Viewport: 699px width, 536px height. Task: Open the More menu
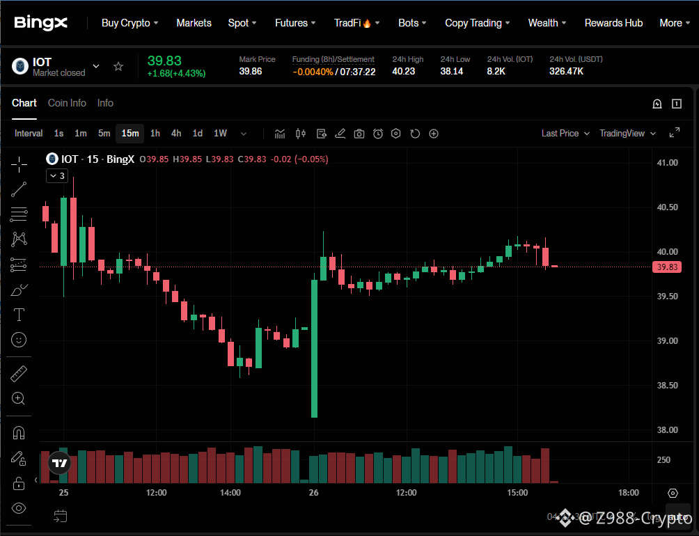click(x=675, y=23)
